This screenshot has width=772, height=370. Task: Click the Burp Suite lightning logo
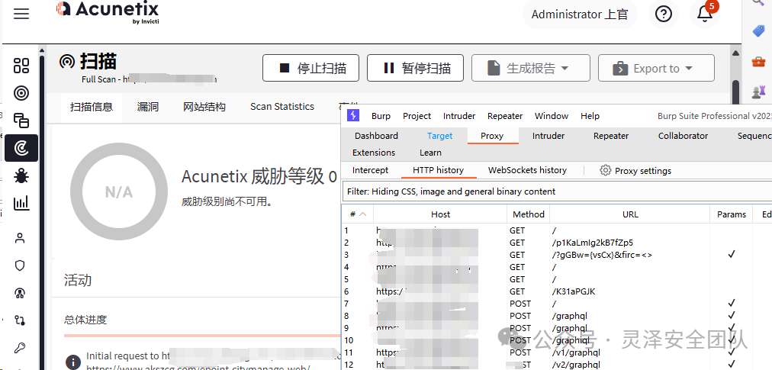[353, 115]
